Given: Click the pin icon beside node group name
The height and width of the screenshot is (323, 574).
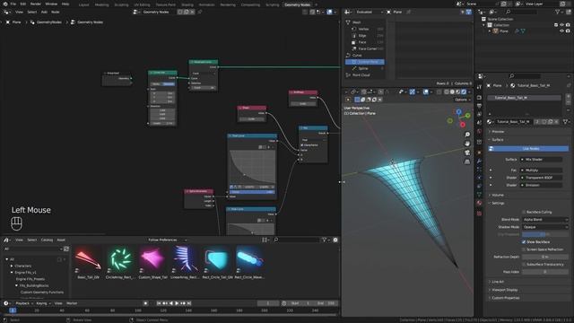Looking at the screenshot, I should [200, 12].
